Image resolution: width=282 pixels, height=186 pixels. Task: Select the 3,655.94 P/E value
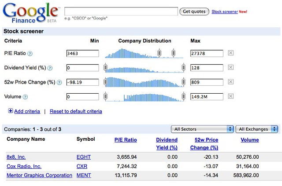click(127, 157)
